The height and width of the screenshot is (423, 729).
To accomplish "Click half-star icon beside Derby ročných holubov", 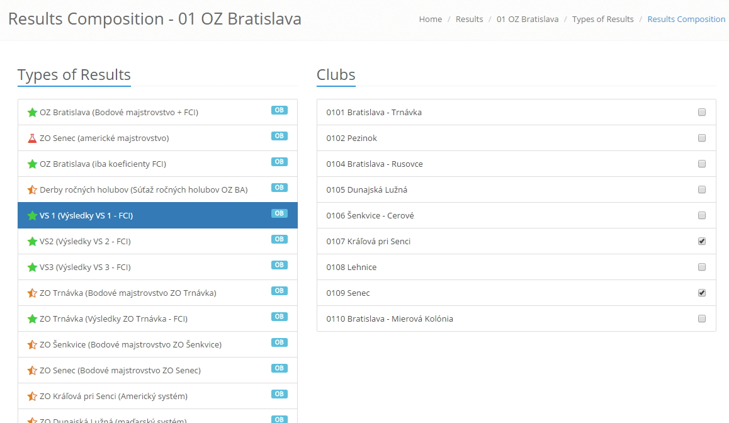I will point(32,190).
